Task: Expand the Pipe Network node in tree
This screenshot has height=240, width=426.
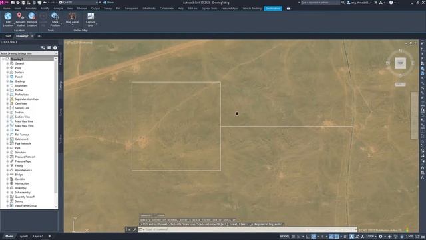Action: coord(7,143)
